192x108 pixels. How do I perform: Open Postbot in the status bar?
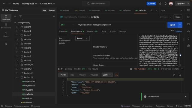[125, 106]
